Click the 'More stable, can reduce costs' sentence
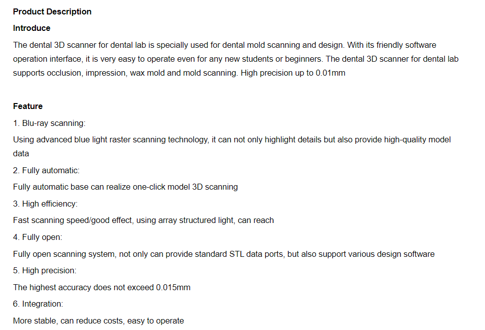Image resolution: width=485 pixels, height=330 pixels. pos(98,321)
